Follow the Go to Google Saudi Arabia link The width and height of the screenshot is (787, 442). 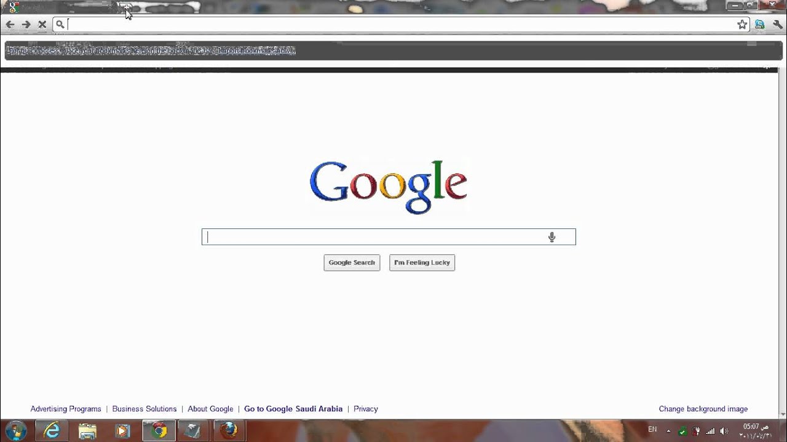(x=293, y=409)
